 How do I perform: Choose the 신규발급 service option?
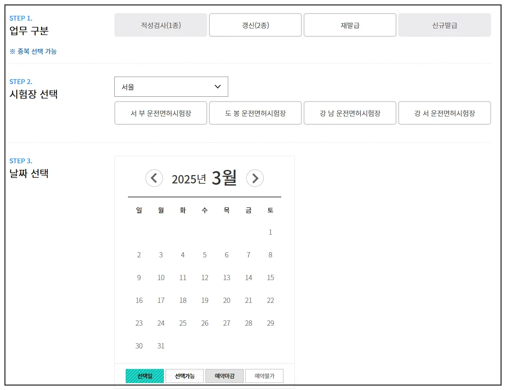click(x=444, y=25)
